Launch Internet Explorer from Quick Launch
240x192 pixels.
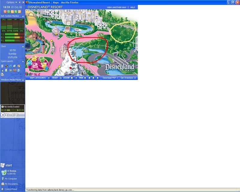click(10, 66)
